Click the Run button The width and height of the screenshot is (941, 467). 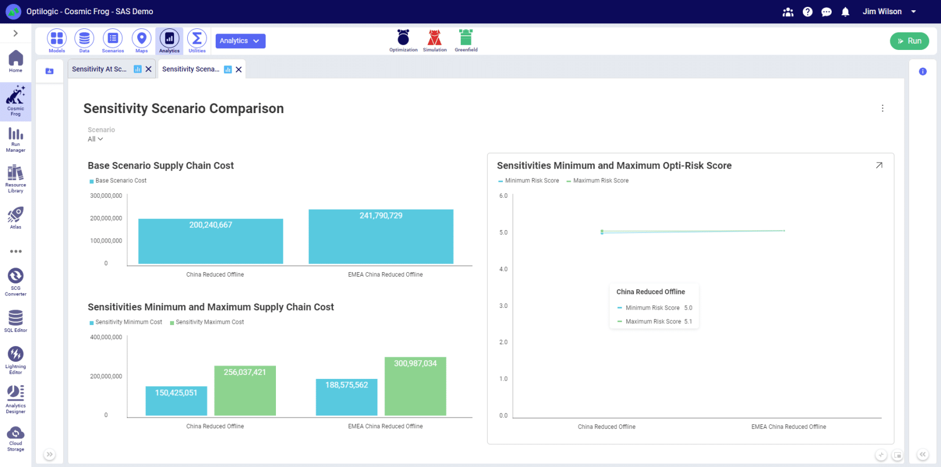[x=909, y=41]
